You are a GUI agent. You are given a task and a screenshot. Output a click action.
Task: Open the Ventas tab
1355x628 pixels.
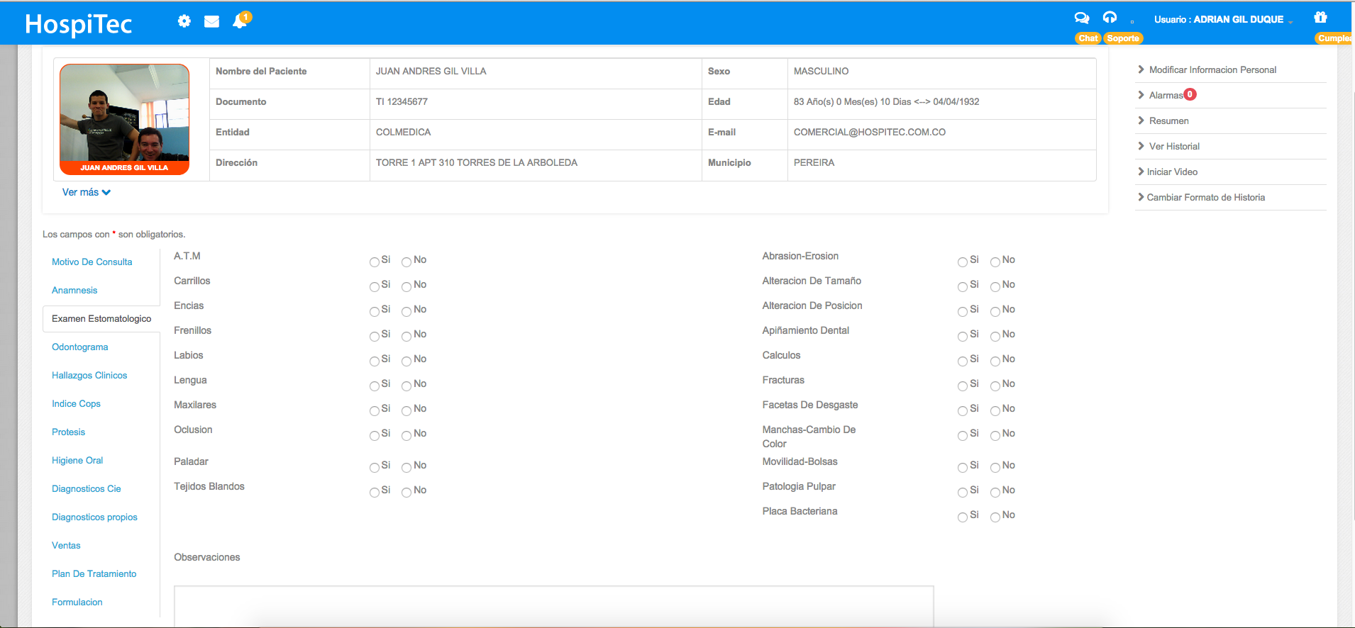point(66,545)
